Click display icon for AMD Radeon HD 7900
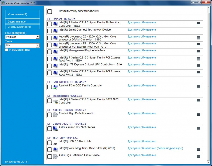212x166 pixels. pos(55,129)
